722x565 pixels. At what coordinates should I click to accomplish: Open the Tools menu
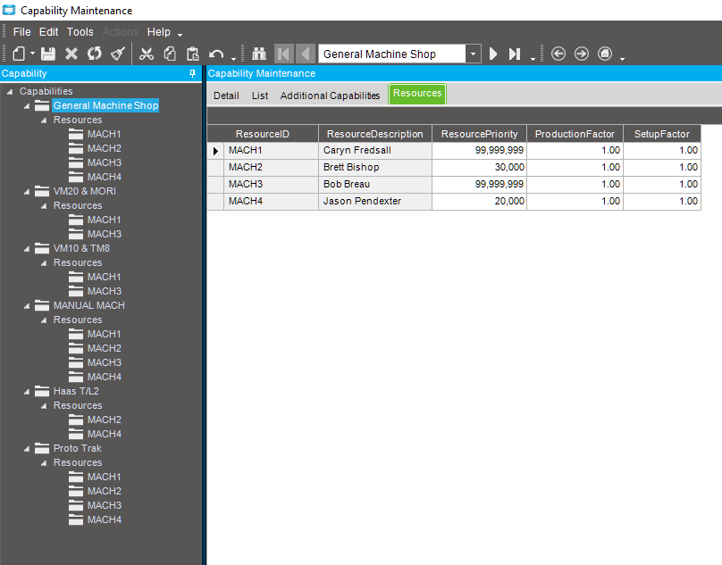[x=80, y=32]
